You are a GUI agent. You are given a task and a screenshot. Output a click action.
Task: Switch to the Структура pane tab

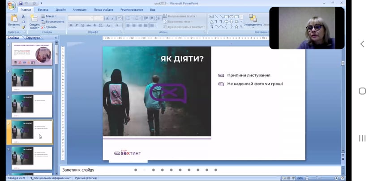(33, 38)
